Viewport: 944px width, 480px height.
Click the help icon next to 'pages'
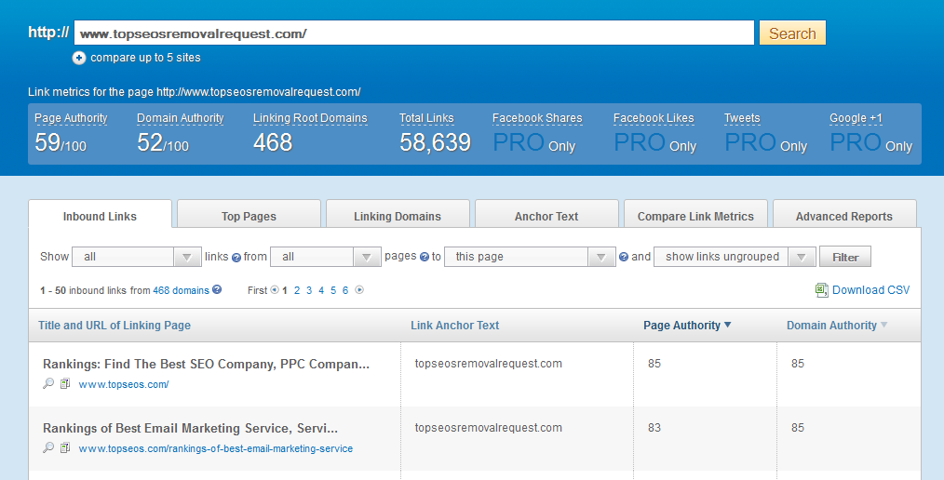425,258
